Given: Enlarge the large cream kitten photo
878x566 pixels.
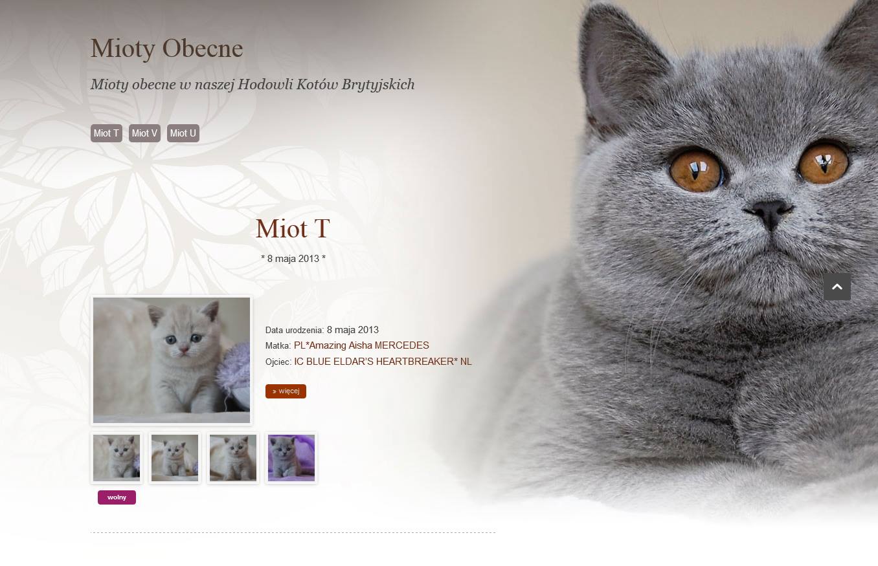Looking at the screenshot, I should tap(172, 360).
